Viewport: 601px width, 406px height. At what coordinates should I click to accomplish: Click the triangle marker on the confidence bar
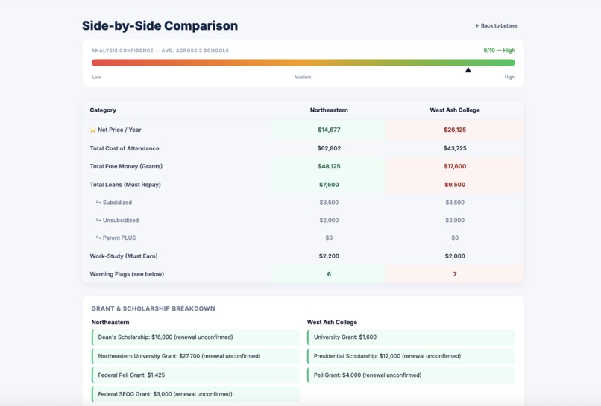pyautogui.click(x=468, y=70)
